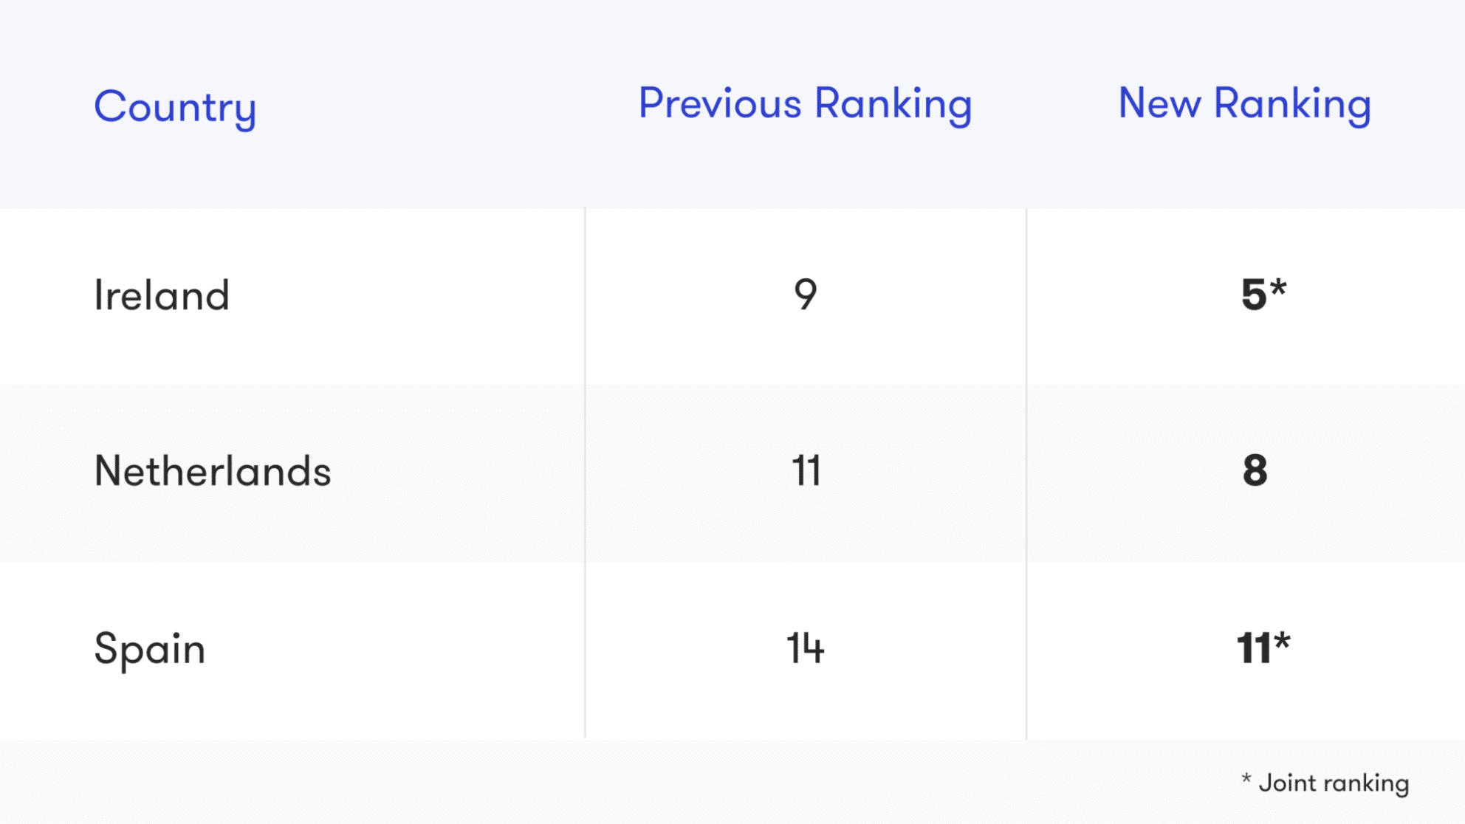
Task: Click Ireland's new ranking 5*
Action: point(1263,294)
